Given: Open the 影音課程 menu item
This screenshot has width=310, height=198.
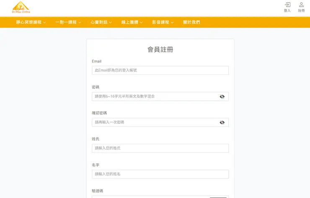Looking at the screenshot, I should [x=160, y=22].
